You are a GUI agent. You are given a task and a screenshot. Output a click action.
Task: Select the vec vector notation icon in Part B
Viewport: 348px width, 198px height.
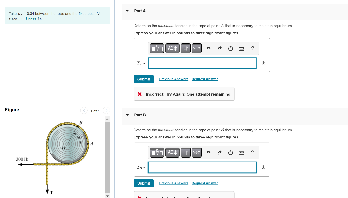(x=196, y=152)
